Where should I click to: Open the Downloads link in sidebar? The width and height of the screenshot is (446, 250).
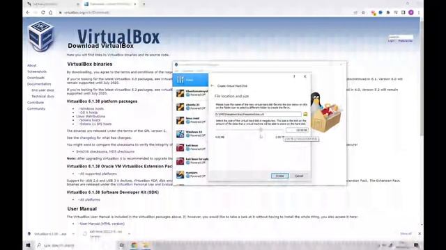(x=36, y=78)
